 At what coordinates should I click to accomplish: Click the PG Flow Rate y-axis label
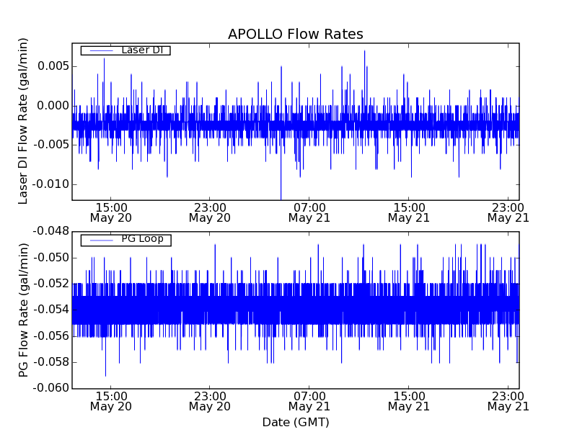(x=24, y=310)
